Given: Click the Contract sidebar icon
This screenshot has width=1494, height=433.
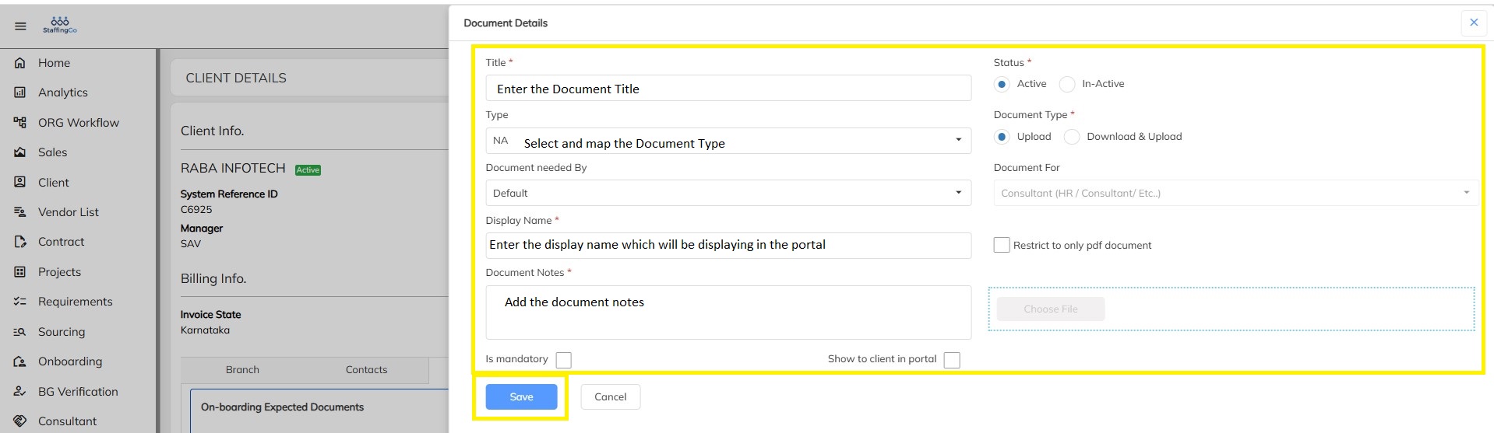Looking at the screenshot, I should coord(20,242).
